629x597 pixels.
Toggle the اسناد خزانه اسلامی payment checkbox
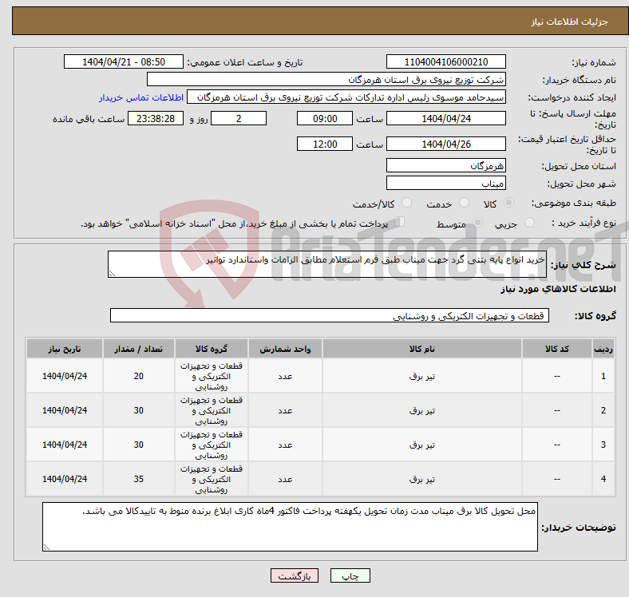coord(400,221)
